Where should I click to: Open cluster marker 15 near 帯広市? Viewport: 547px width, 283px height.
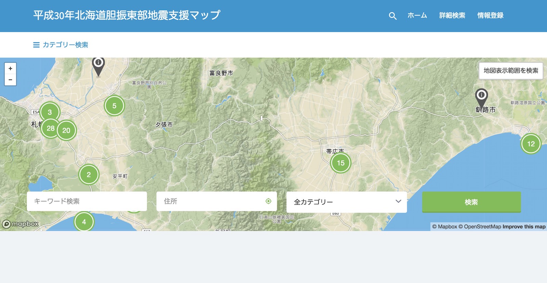[341, 163]
